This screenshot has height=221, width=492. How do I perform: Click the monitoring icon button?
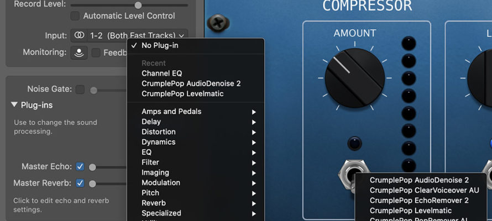click(x=78, y=52)
